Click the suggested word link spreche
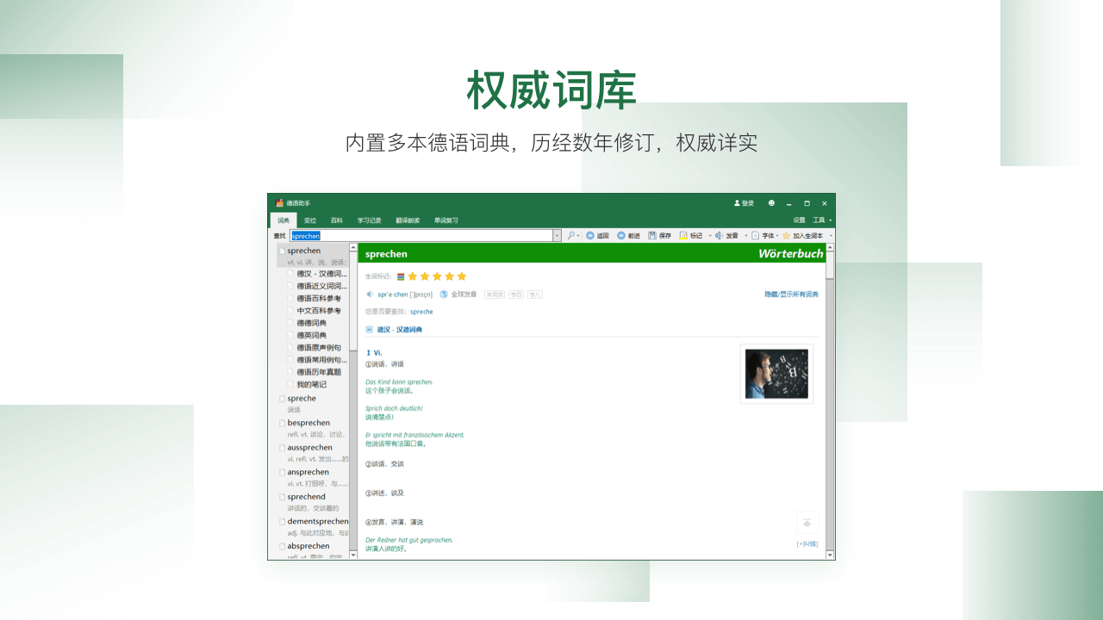Image resolution: width=1103 pixels, height=620 pixels. tap(421, 312)
